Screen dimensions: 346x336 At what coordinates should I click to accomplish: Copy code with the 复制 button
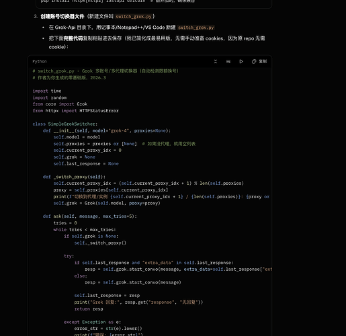(x=259, y=61)
